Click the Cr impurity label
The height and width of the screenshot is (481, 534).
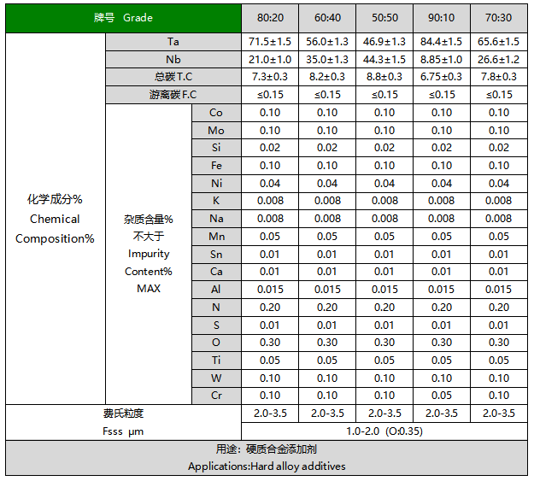(x=216, y=396)
